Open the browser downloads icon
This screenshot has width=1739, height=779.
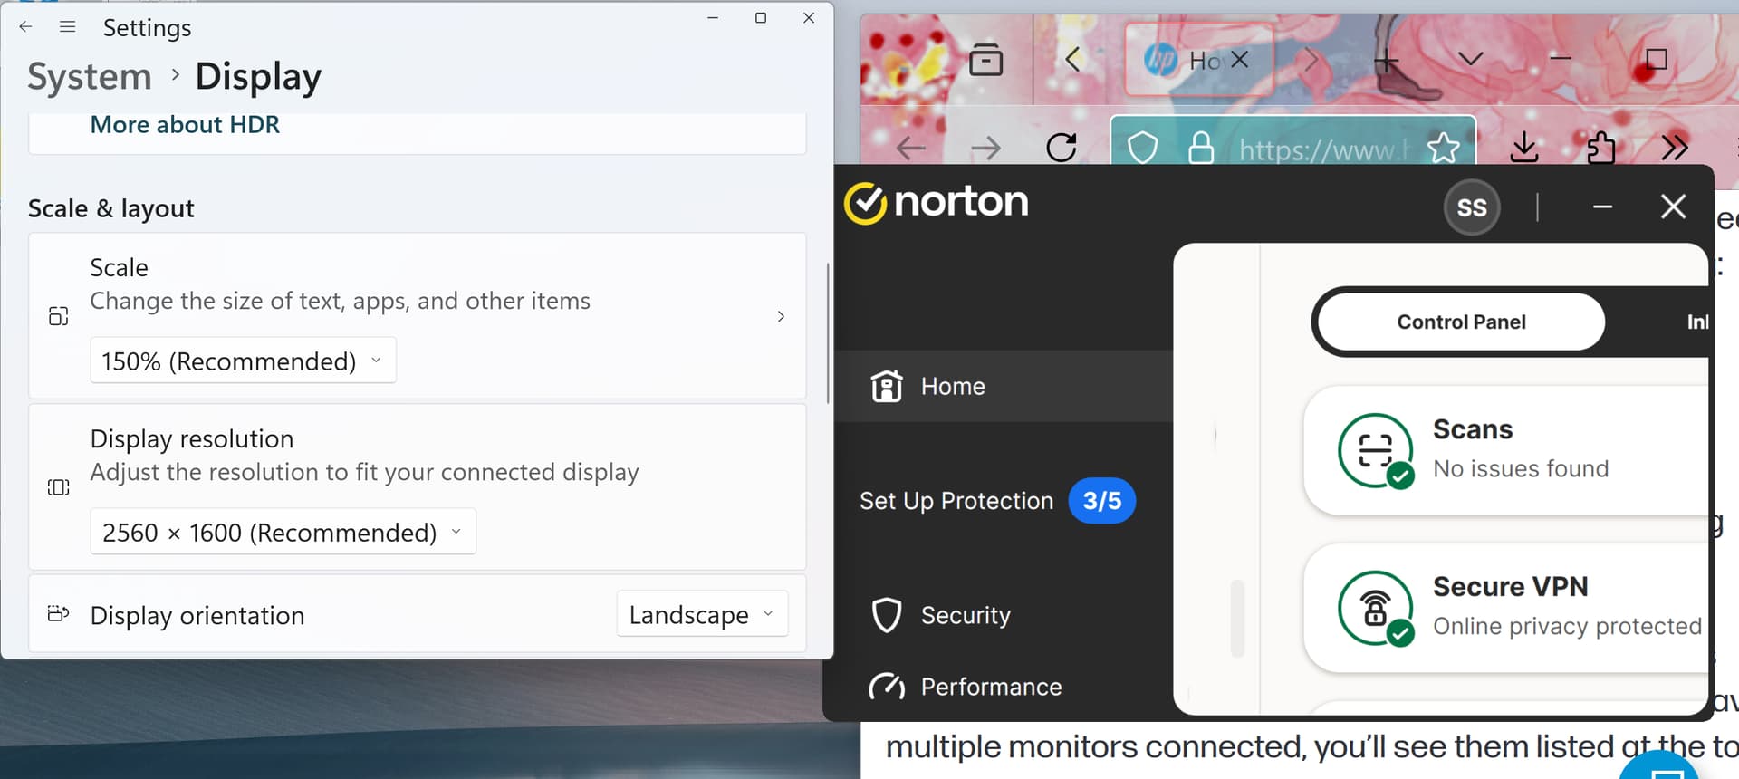tap(1524, 147)
